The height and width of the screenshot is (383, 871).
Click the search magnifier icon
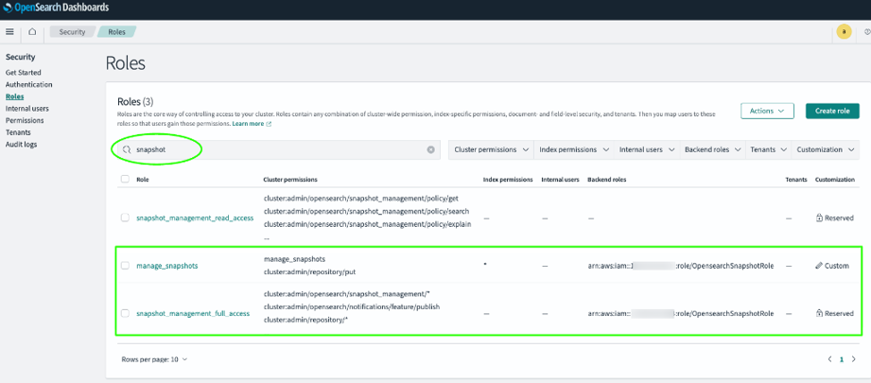[x=126, y=149]
